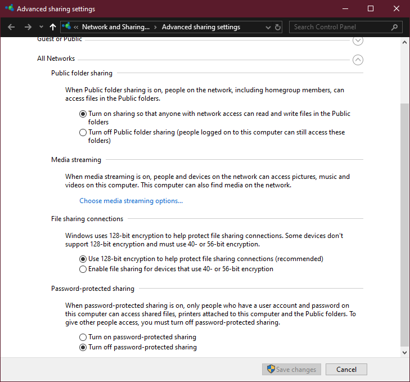Expand the Guest or Public profile
Screen dimensions: 410x382
point(358,41)
